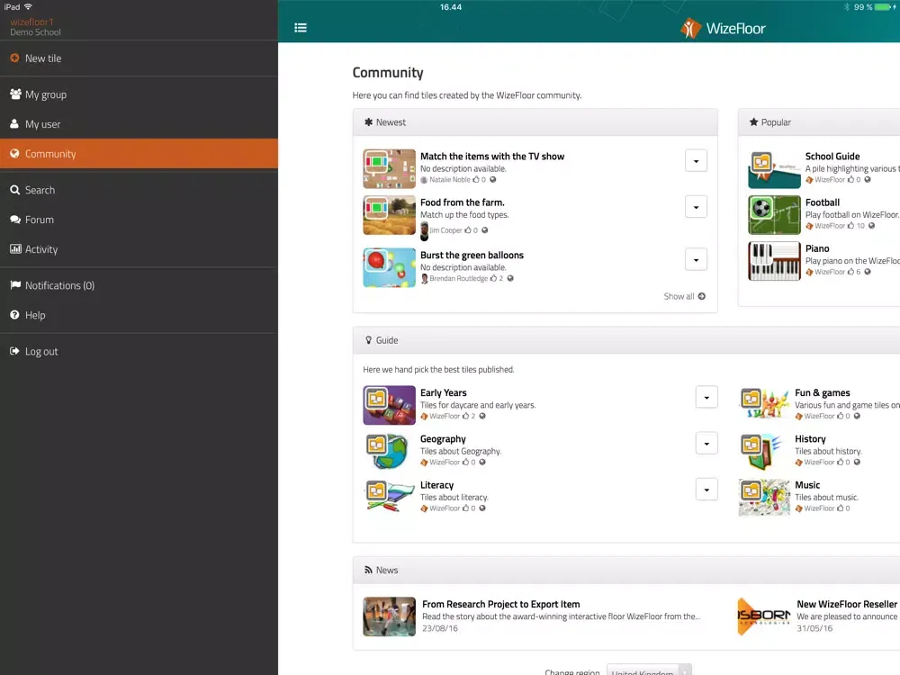Click the Activity chart icon
This screenshot has height=675, width=900.
tap(15, 248)
